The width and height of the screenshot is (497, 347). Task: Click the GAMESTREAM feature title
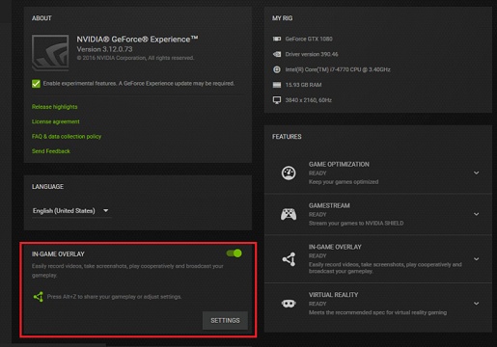pos(329,205)
